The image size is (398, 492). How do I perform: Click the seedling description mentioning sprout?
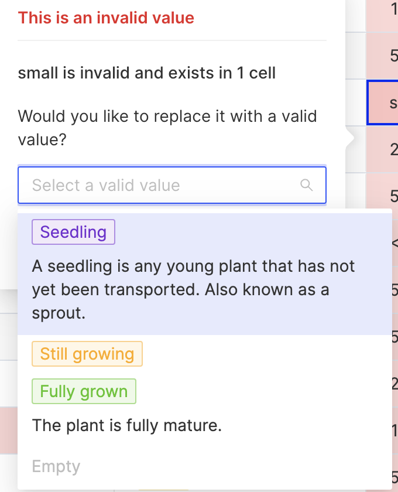pyautogui.click(x=193, y=289)
